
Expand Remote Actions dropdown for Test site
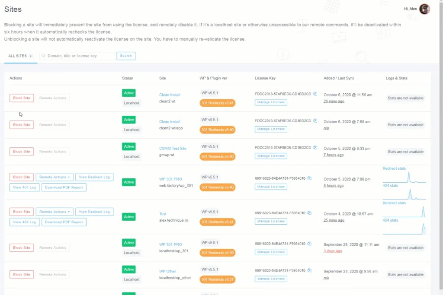tap(54, 212)
